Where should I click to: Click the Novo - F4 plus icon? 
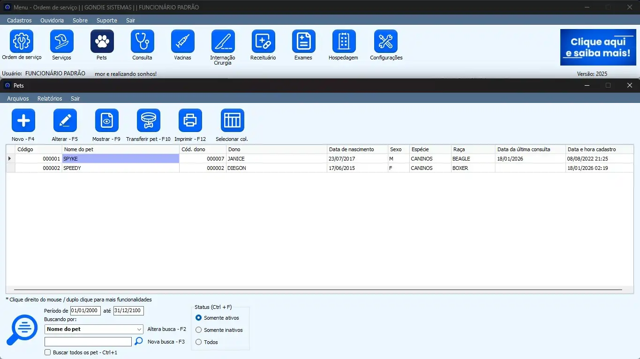tap(23, 121)
